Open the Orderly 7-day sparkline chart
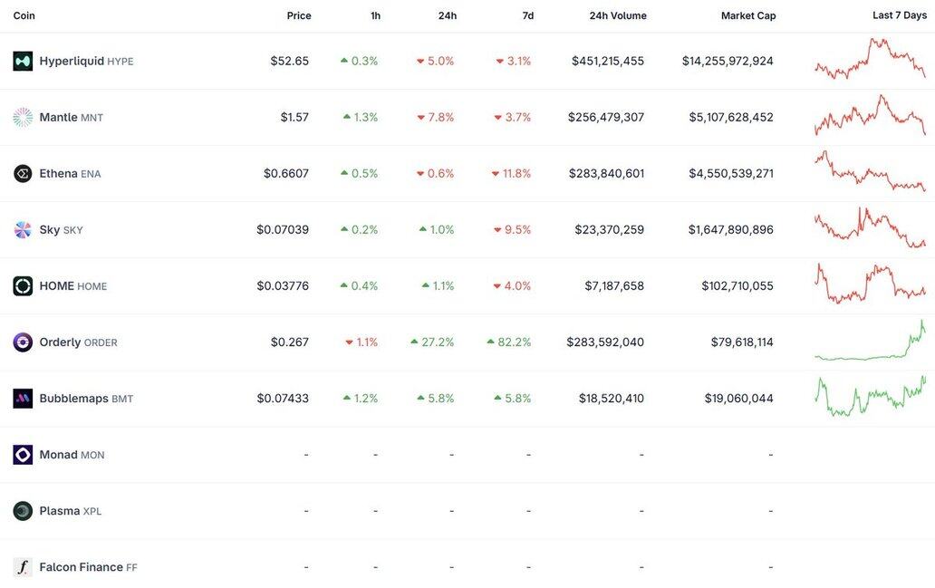 tap(870, 341)
